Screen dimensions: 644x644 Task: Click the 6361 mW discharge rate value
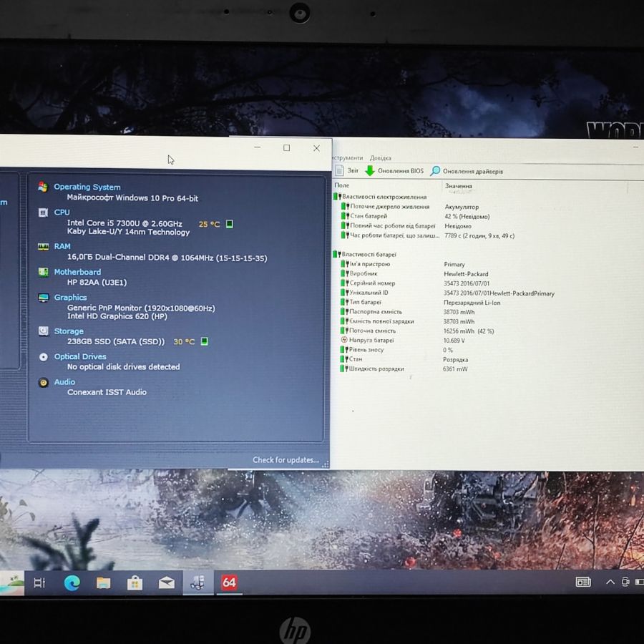coord(455,369)
